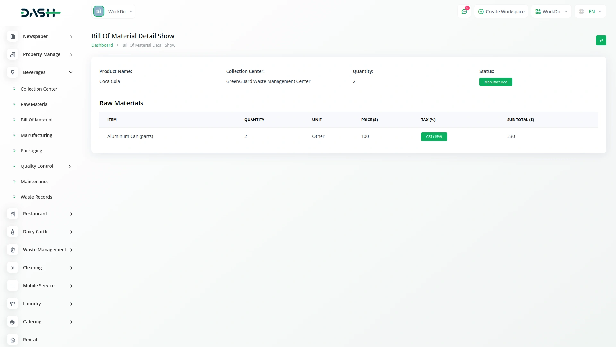
Task: Click the Newspaper sidebar icon
Action: click(x=13, y=37)
